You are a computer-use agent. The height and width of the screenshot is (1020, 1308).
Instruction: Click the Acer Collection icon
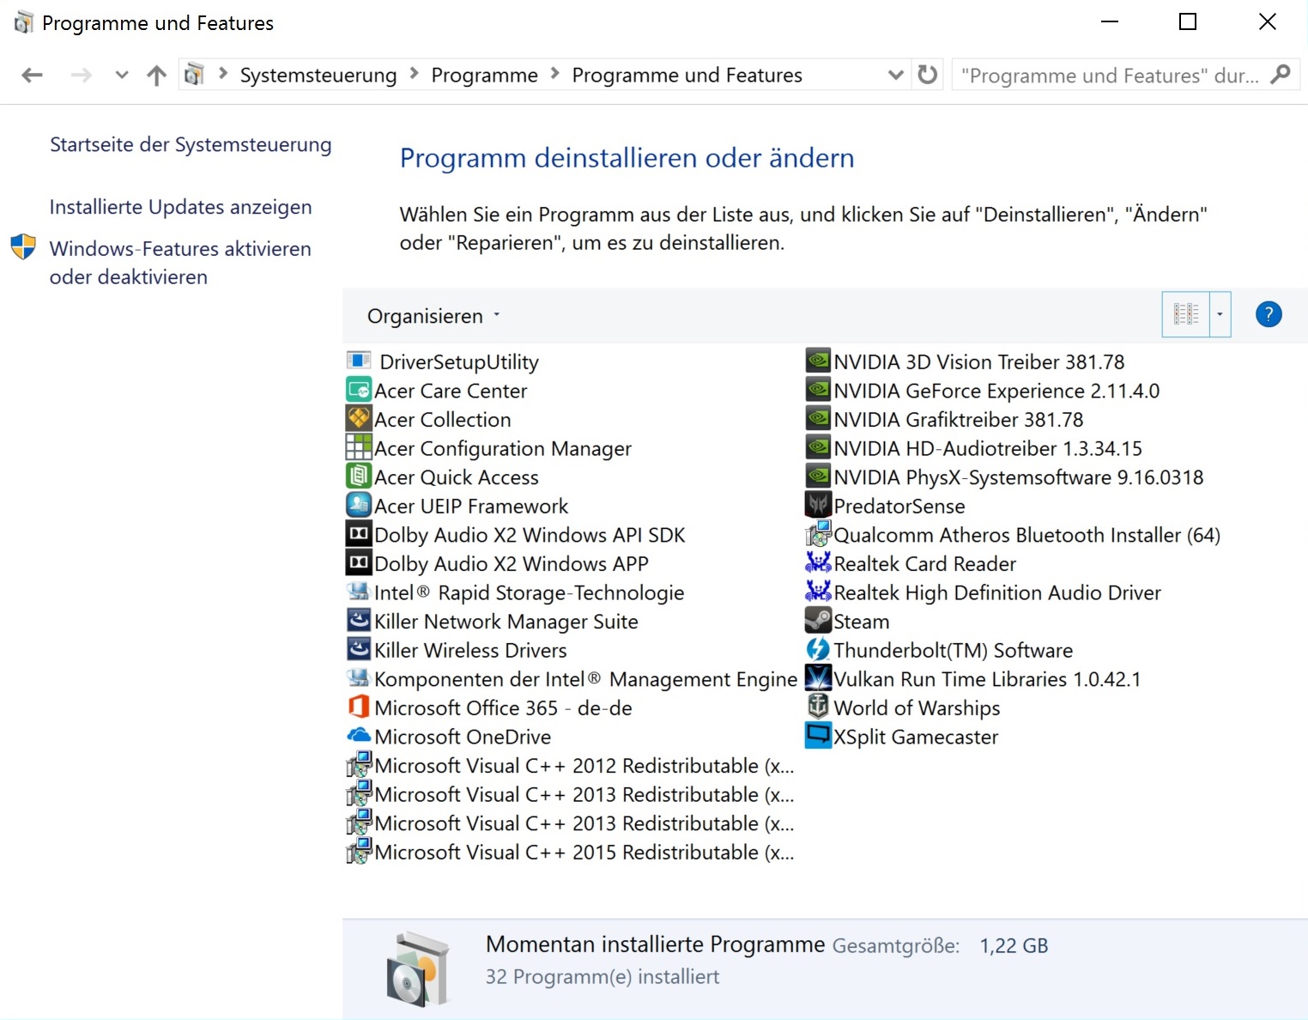click(359, 418)
